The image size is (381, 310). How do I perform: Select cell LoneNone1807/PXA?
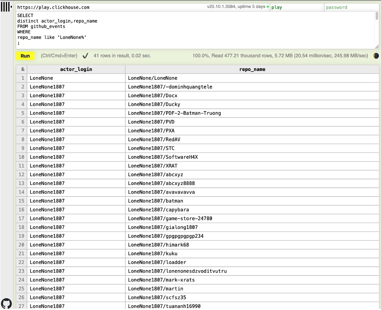pos(252,131)
